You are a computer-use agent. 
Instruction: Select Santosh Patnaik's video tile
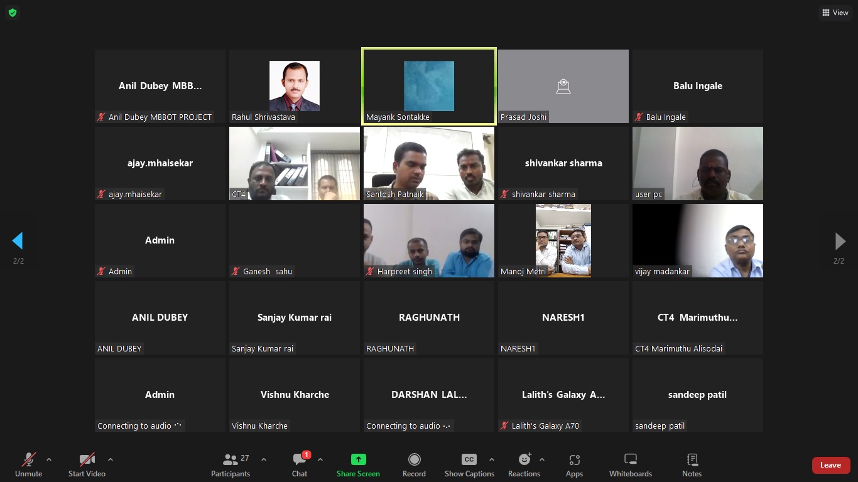click(429, 163)
